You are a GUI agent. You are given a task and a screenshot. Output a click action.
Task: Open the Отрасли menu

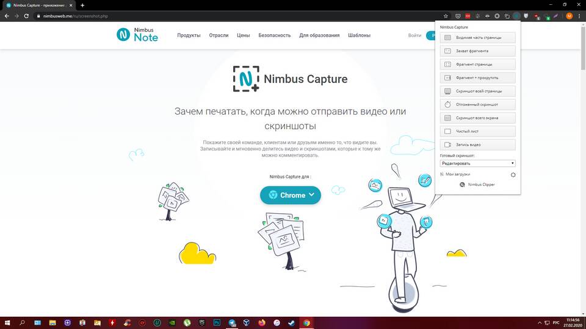(x=219, y=35)
